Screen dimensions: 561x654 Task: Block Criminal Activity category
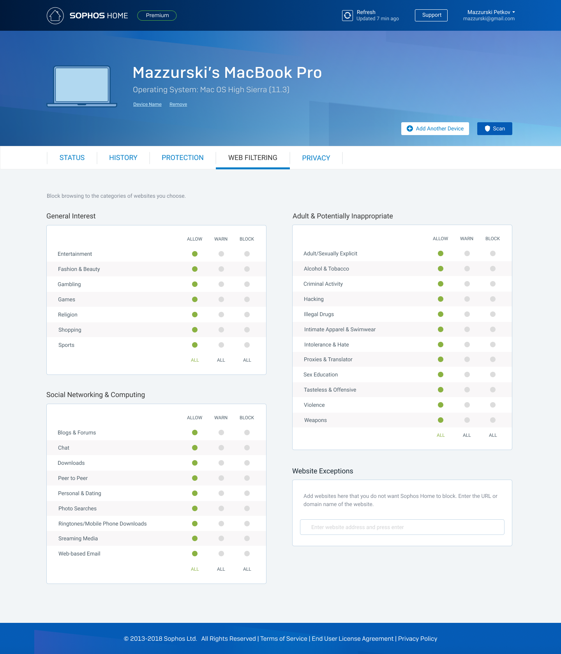493,284
